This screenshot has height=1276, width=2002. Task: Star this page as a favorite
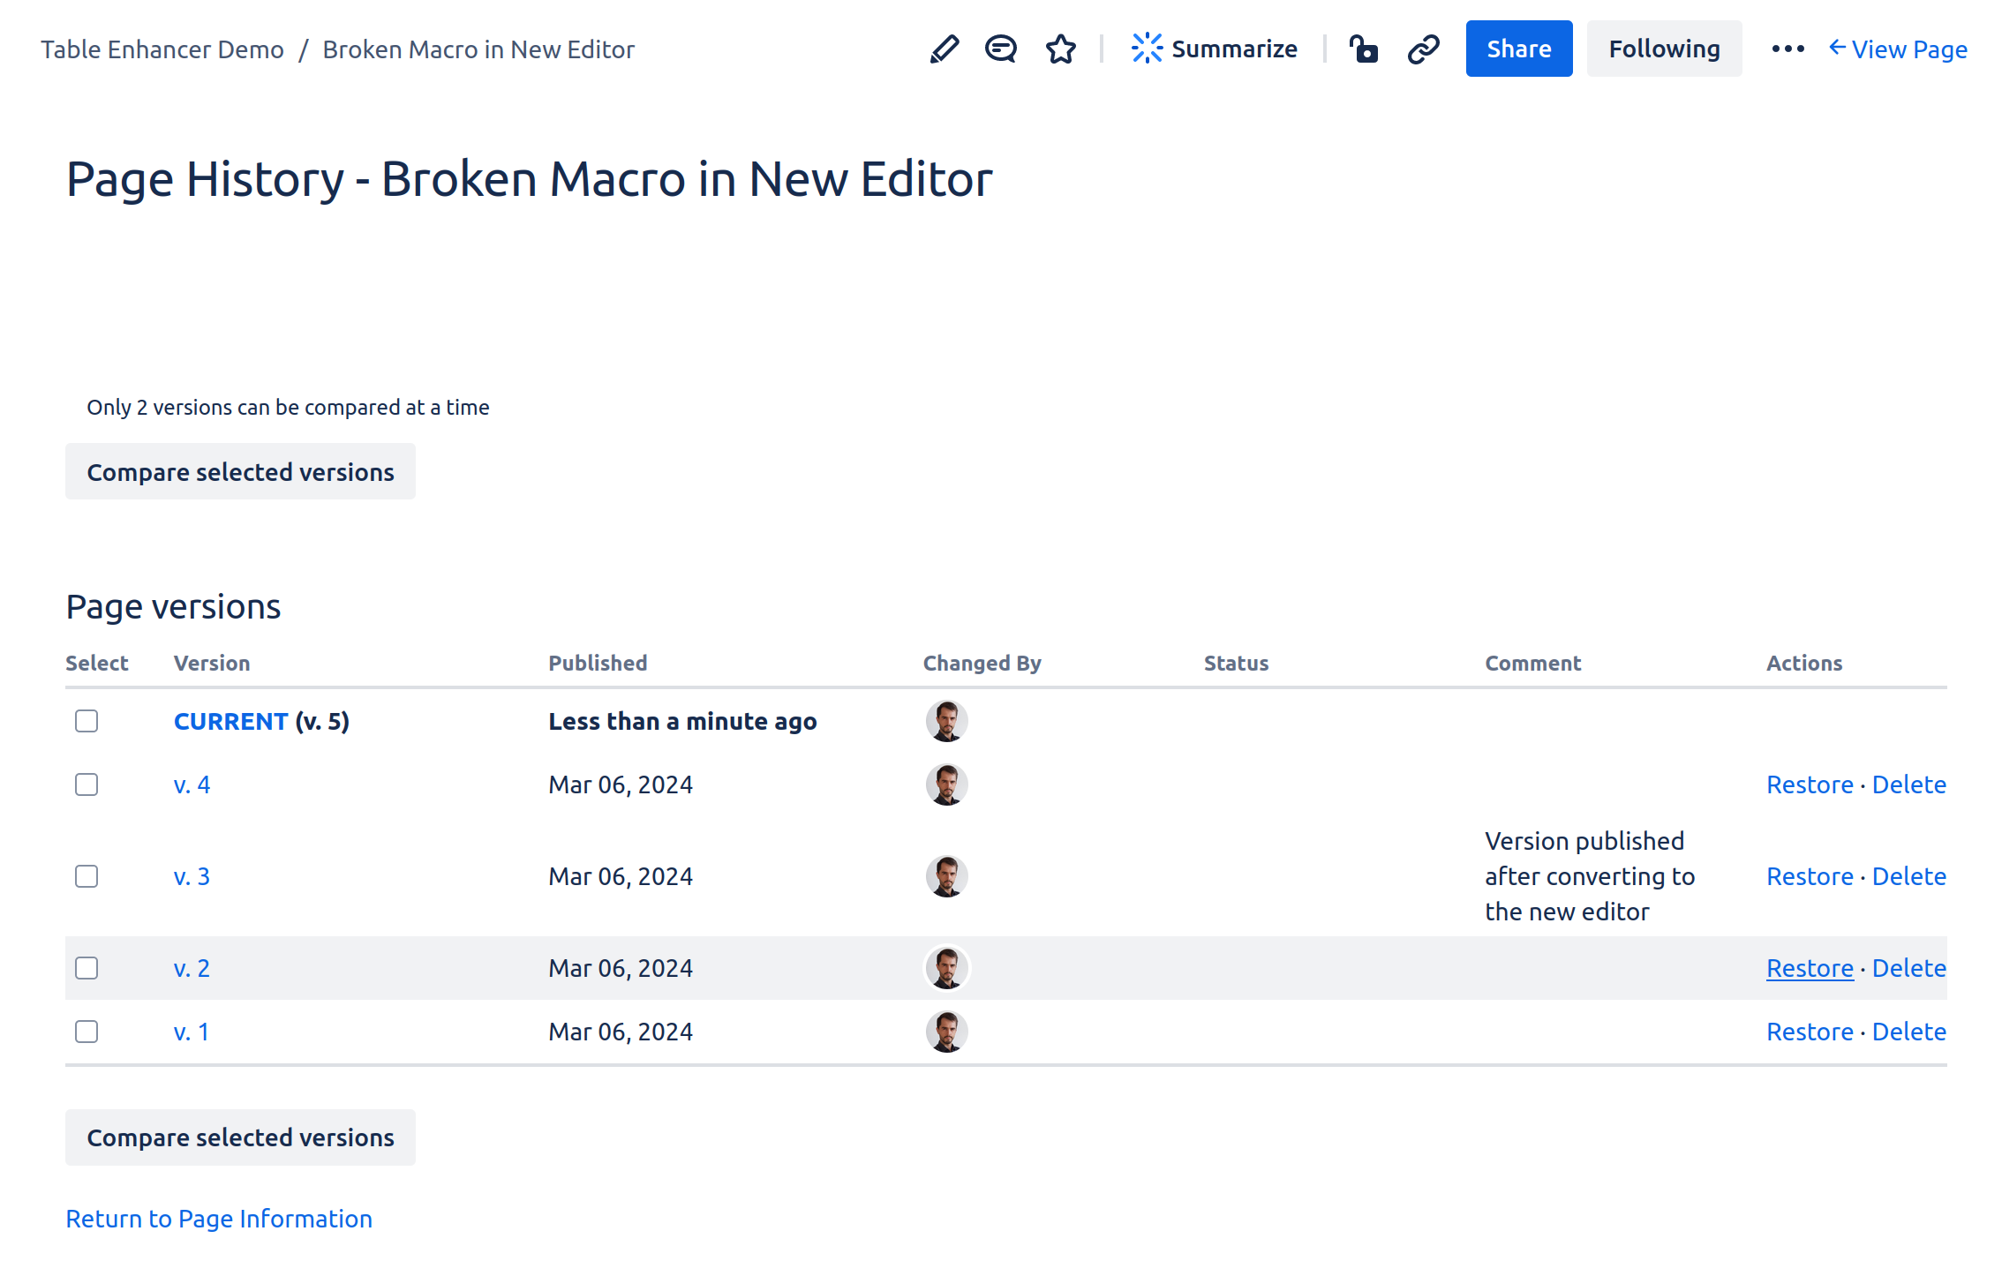coord(1060,49)
